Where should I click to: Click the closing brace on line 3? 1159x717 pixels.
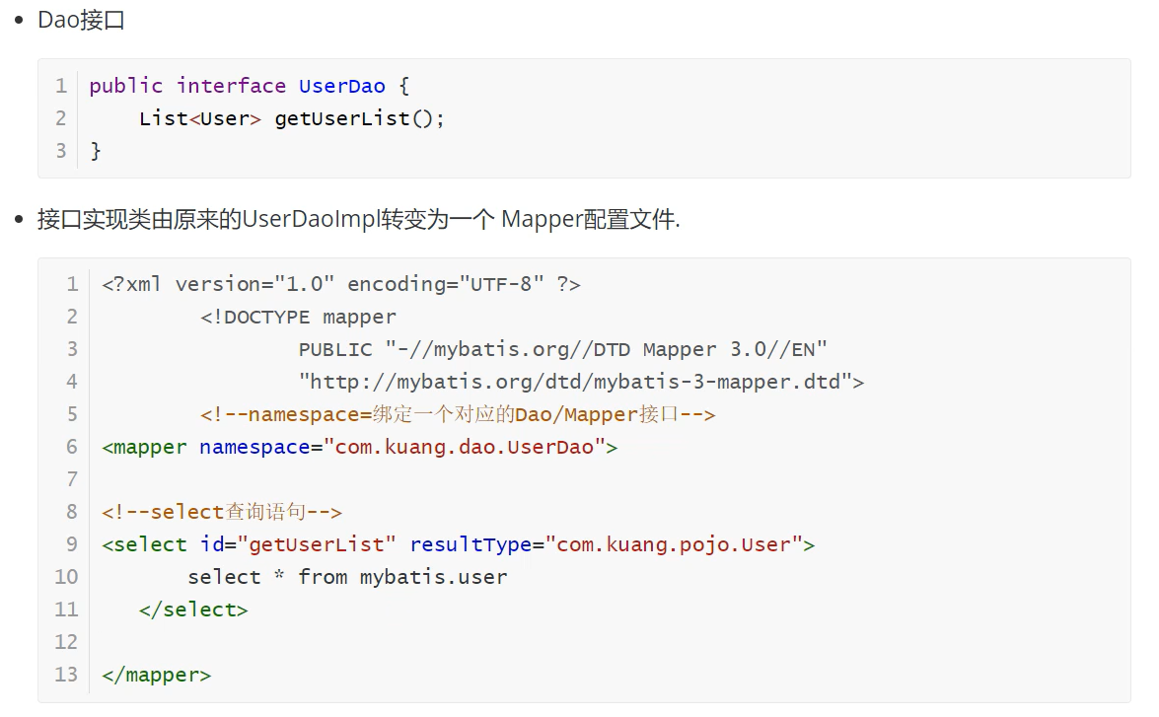point(96,151)
